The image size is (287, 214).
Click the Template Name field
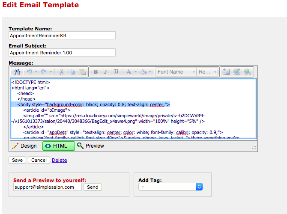62,36
